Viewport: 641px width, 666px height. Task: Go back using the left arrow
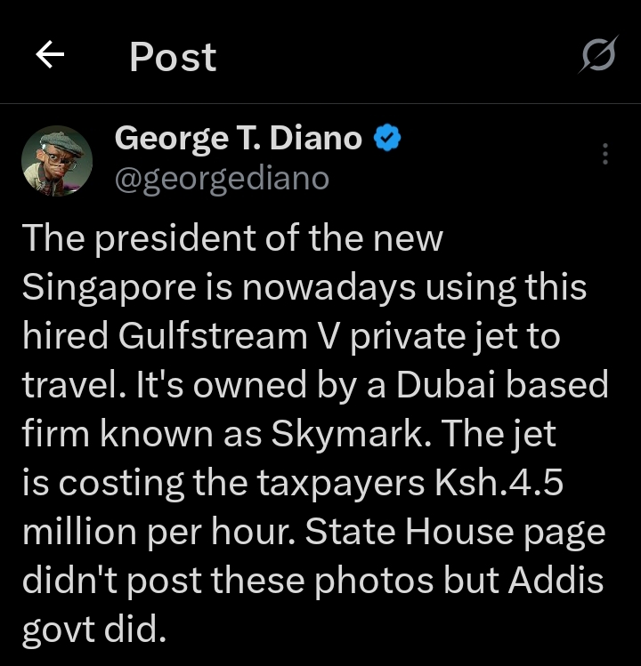point(51,57)
